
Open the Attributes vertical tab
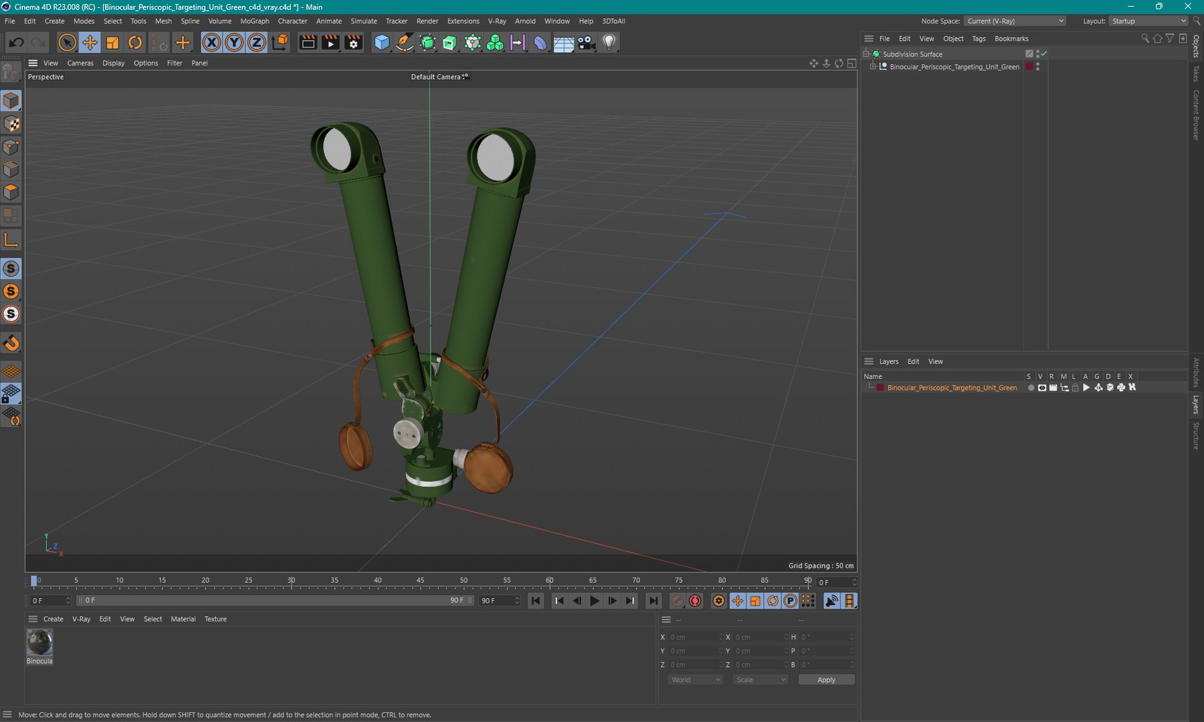point(1197,372)
